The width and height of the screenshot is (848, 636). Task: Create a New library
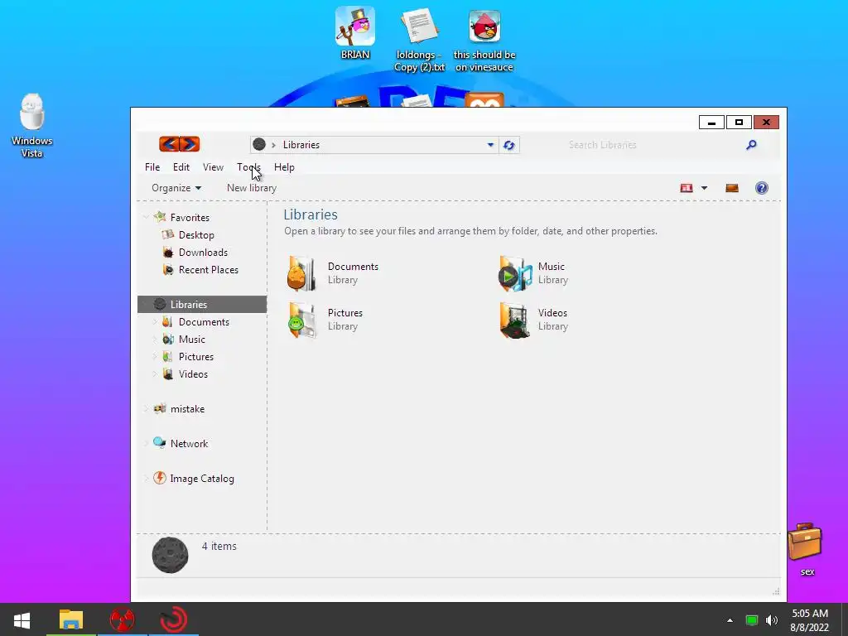(x=252, y=188)
